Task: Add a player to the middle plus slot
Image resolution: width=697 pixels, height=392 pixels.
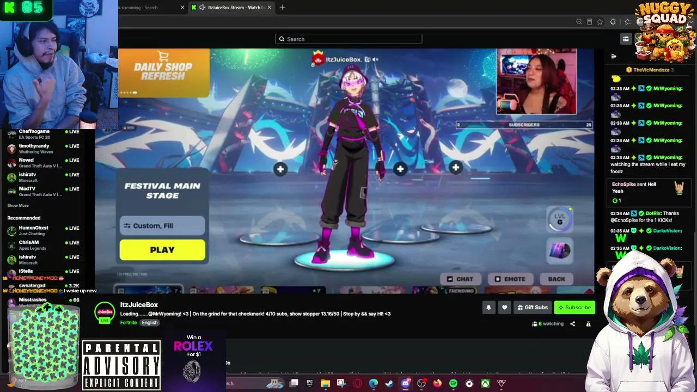Action: 400,169
